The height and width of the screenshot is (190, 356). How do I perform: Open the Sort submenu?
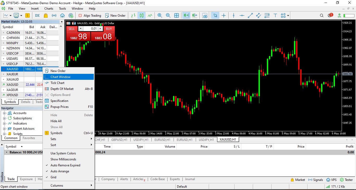(68, 145)
